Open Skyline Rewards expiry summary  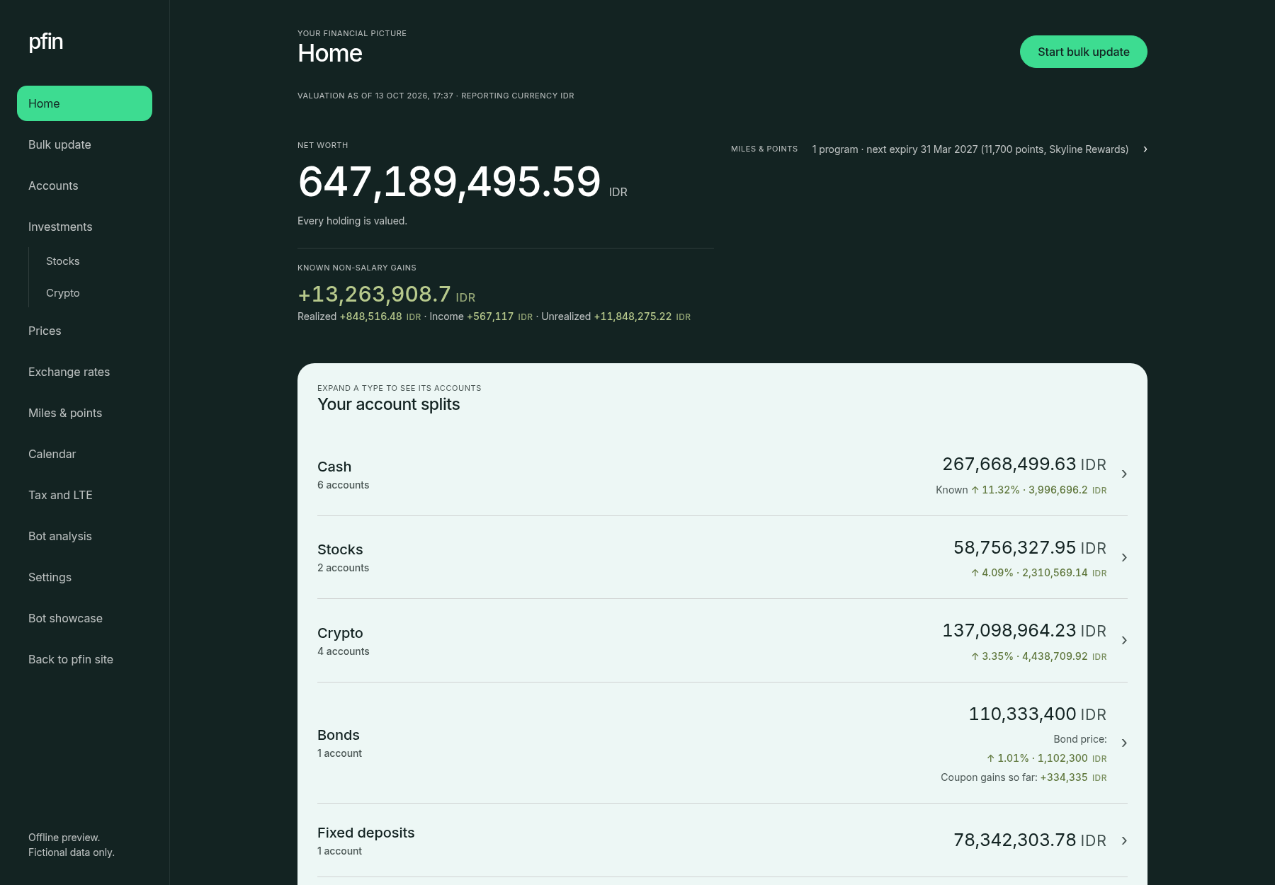970,149
